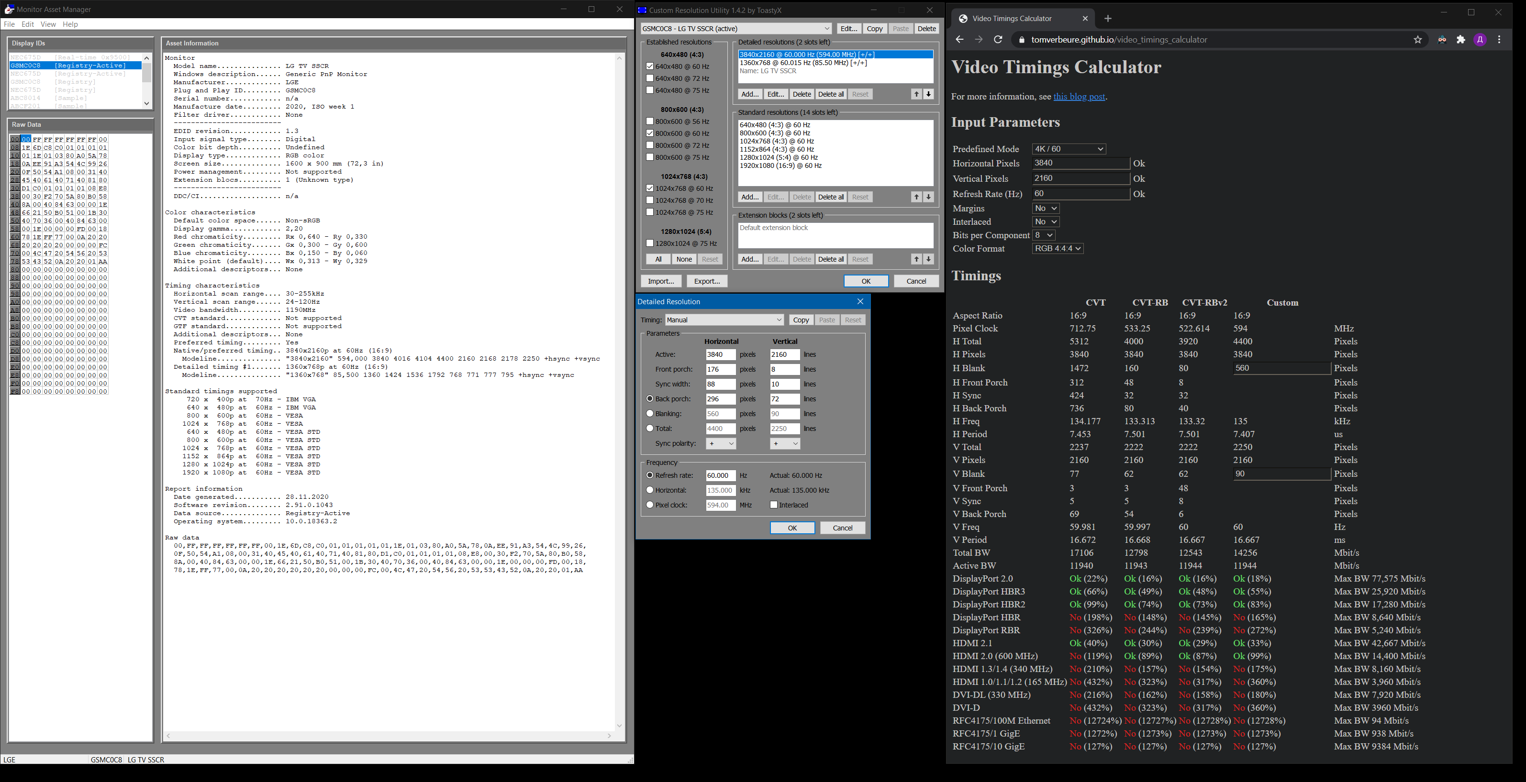Screen dimensions: 1526x782
Task: Uncheck 1024x768 @ 60 Hz
Action: click(650, 188)
